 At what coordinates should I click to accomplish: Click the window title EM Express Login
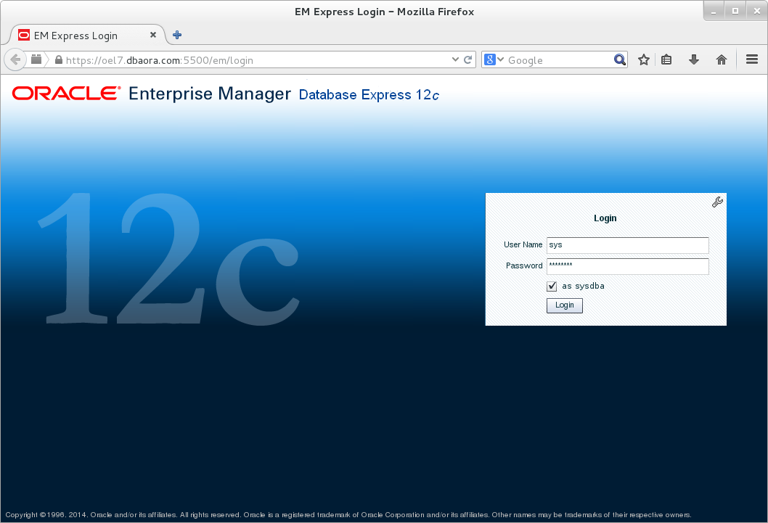pos(384,12)
